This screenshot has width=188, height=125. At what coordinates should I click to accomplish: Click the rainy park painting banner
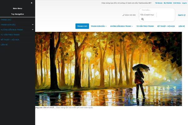point(108,69)
